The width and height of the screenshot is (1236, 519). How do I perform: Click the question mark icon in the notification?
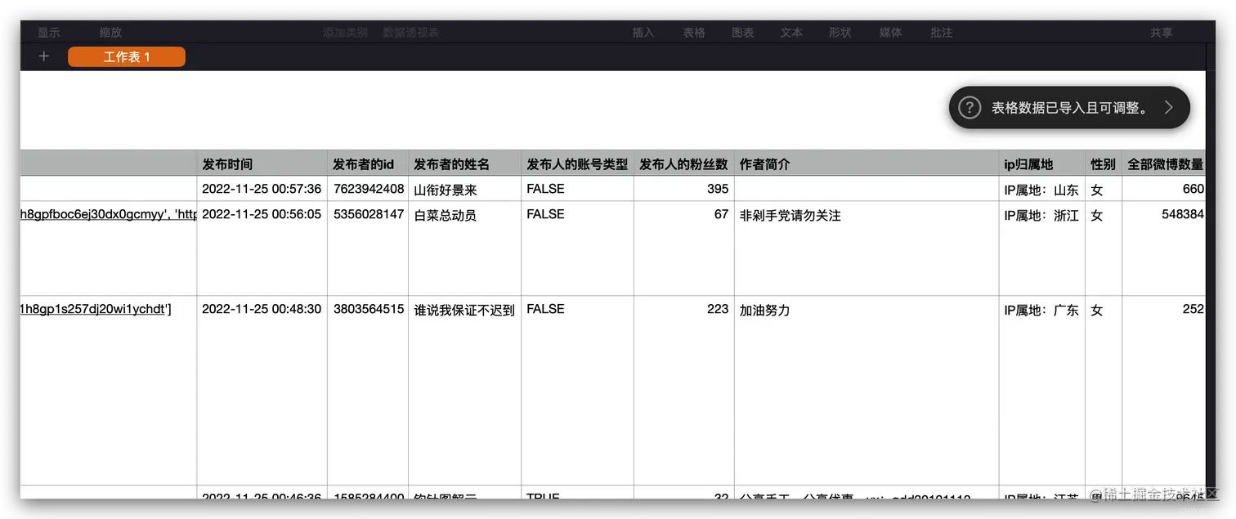point(969,107)
